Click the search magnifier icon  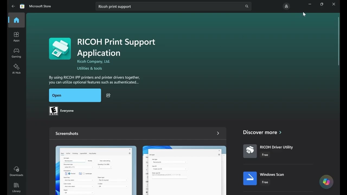point(247,6)
